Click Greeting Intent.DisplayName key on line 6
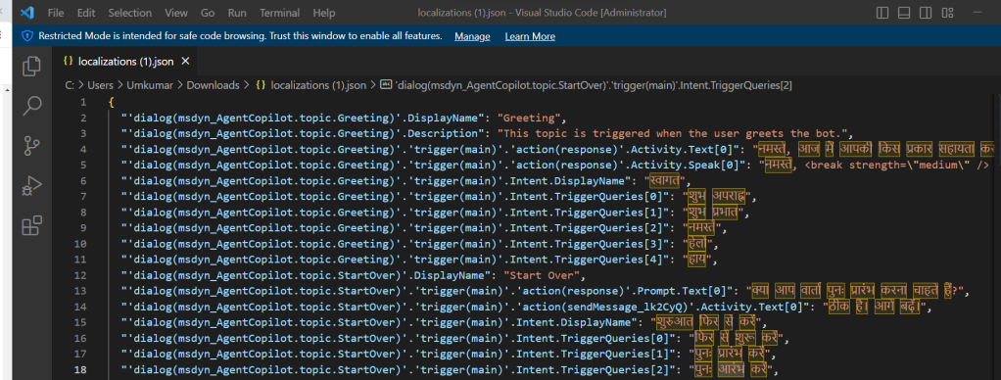Viewport: 1001px width, 380px height. pyautogui.click(x=379, y=181)
